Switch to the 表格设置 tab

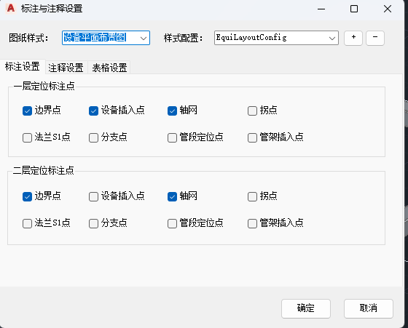(x=109, y=68)
